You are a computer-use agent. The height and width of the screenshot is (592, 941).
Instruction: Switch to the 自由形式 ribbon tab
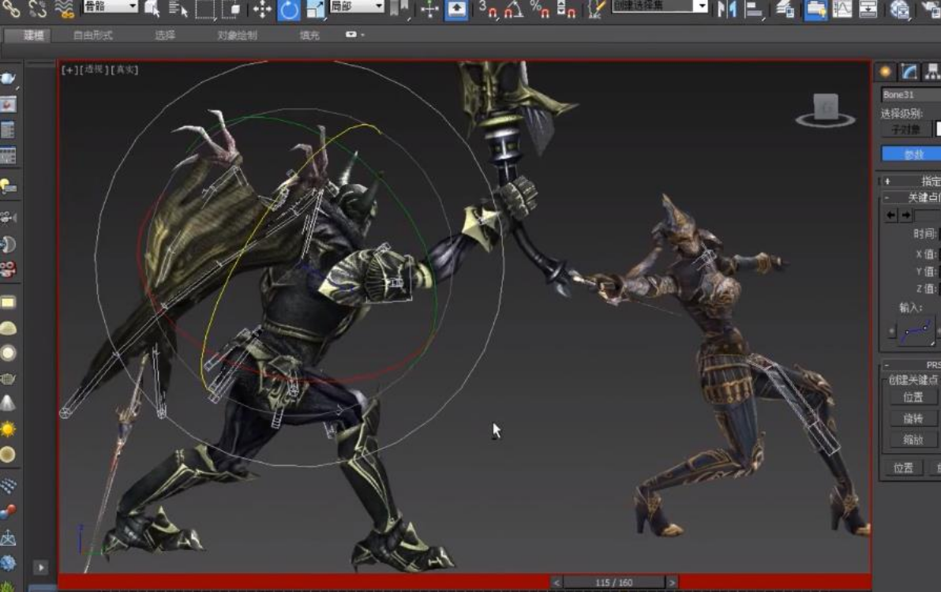click(x=93, y=36)
